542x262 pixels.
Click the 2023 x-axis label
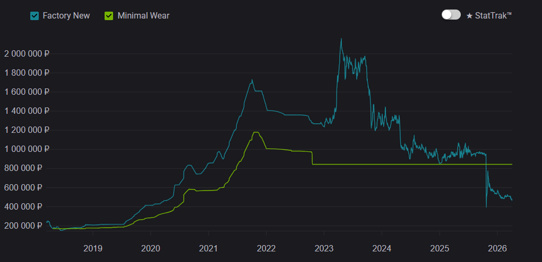(x=324, y=248)
